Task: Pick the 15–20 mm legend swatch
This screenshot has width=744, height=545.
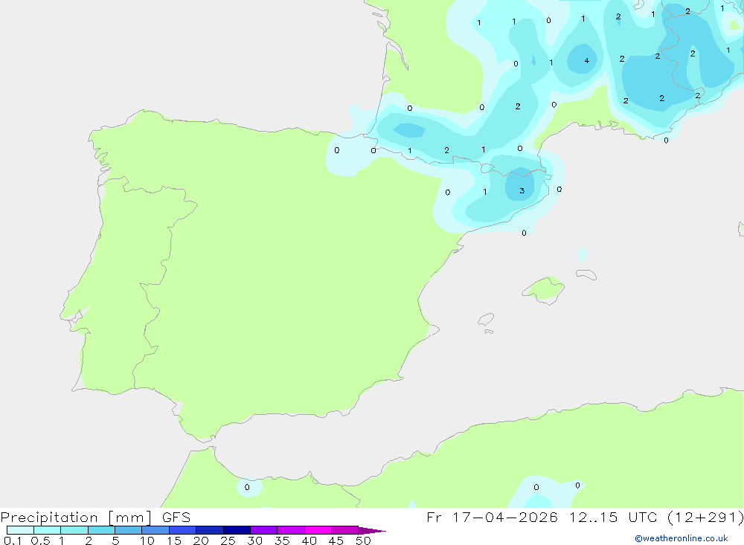Action: [183, 530]
